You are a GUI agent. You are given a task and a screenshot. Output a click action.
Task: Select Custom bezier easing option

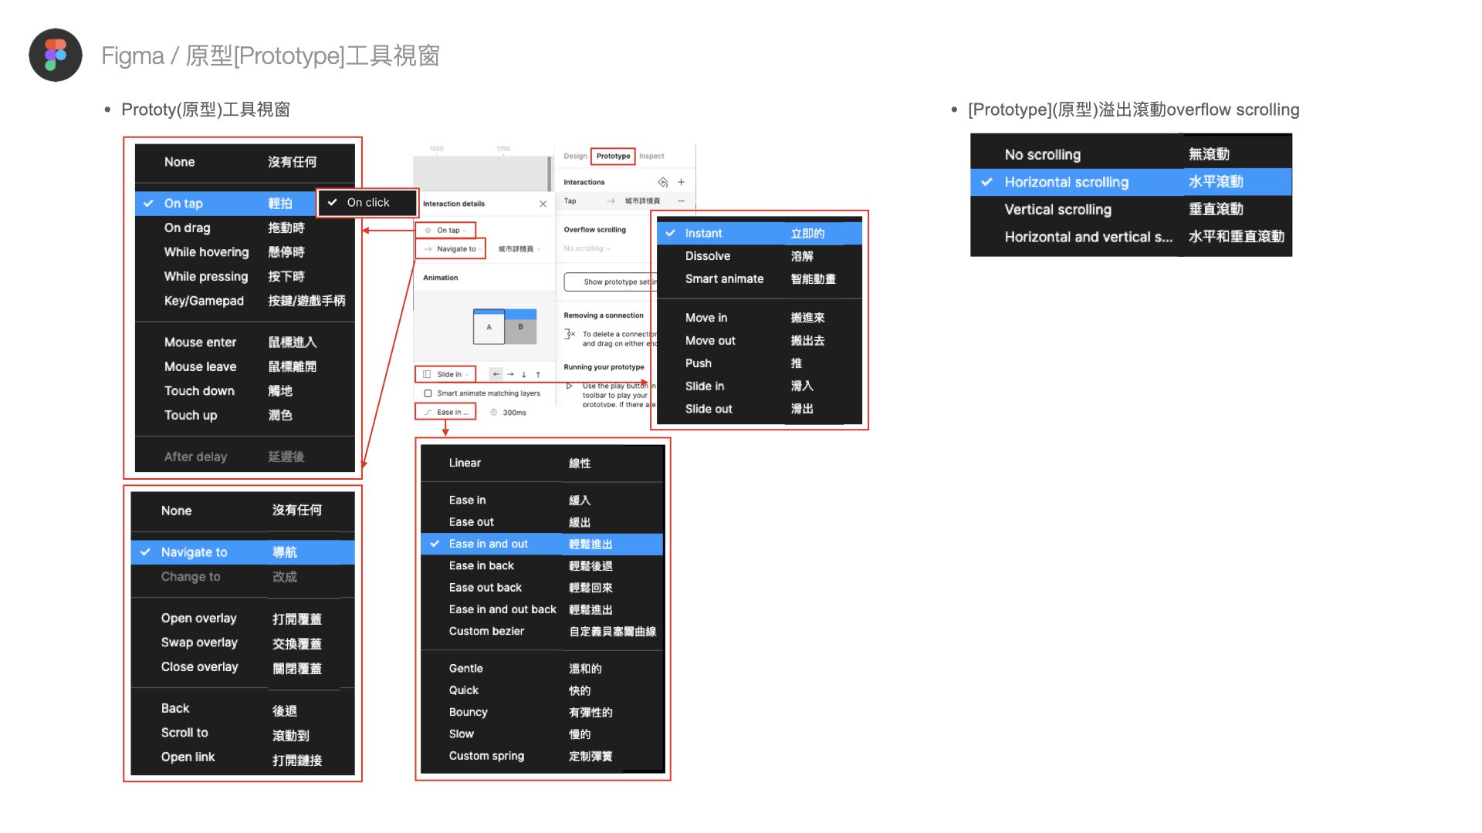tap(486, 629)
